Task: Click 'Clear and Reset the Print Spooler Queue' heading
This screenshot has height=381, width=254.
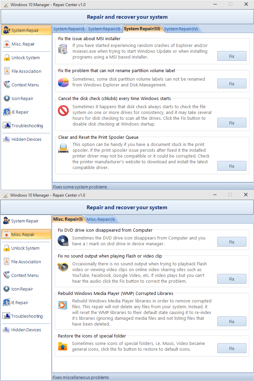Action: 98,137
